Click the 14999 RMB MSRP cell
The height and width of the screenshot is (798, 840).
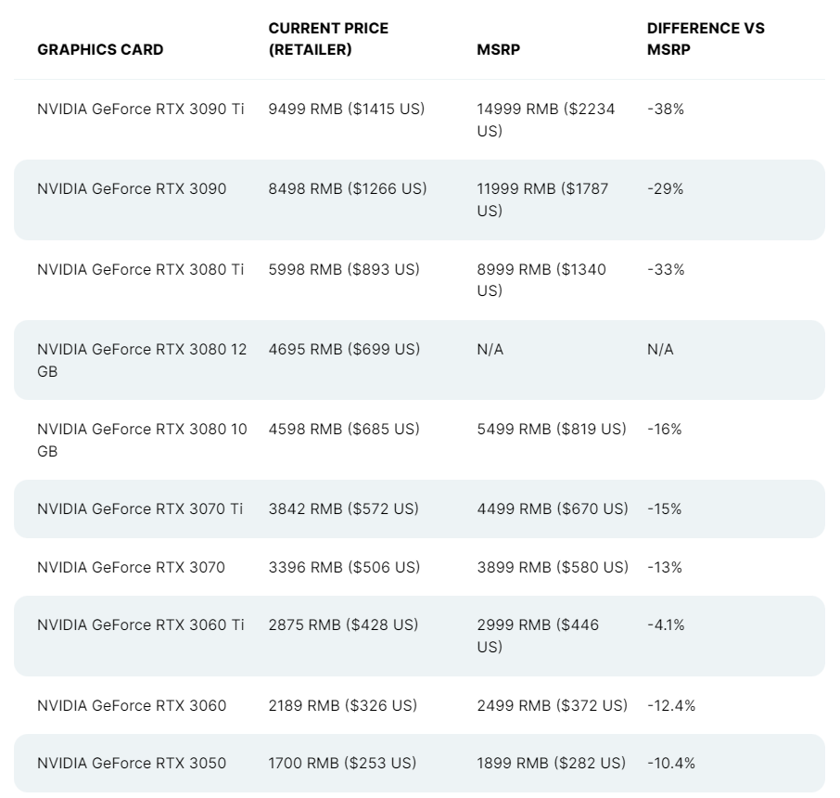pos(542,120)
